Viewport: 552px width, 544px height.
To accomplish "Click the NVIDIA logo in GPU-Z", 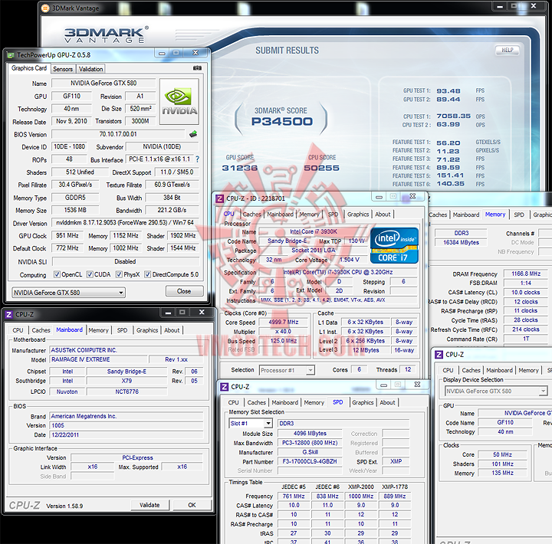I will point(179,102).
